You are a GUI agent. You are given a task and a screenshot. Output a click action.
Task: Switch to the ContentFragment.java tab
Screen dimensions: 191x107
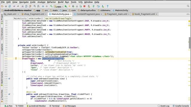pyautogui.click(x=88, y=14)
